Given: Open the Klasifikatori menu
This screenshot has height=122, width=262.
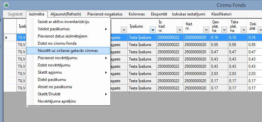Looking at the screenshot, I should [x=221, y=14].
